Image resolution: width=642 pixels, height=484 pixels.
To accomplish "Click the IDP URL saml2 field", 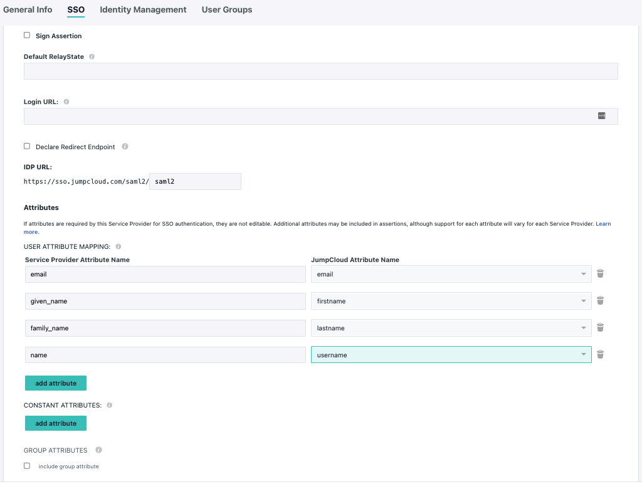I will tap(196, 181).
